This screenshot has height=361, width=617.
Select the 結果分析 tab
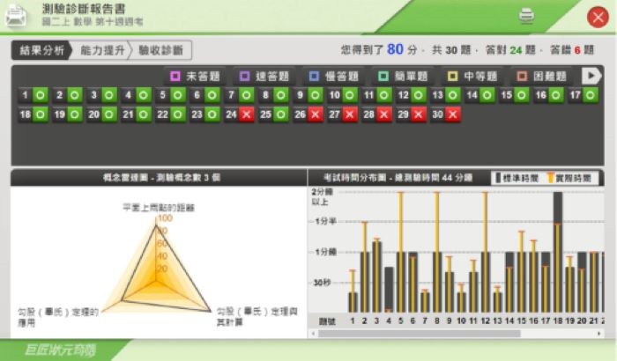pos(40,50)
